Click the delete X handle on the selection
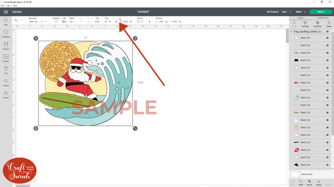This screenshot has height=187, width=334. tap(36, 38)
